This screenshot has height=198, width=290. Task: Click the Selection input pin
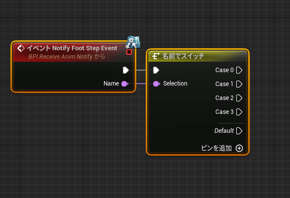tap(157, 84)
